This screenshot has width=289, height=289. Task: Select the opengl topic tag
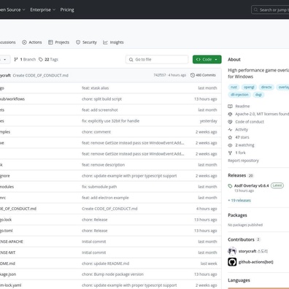tap(249, 87)
